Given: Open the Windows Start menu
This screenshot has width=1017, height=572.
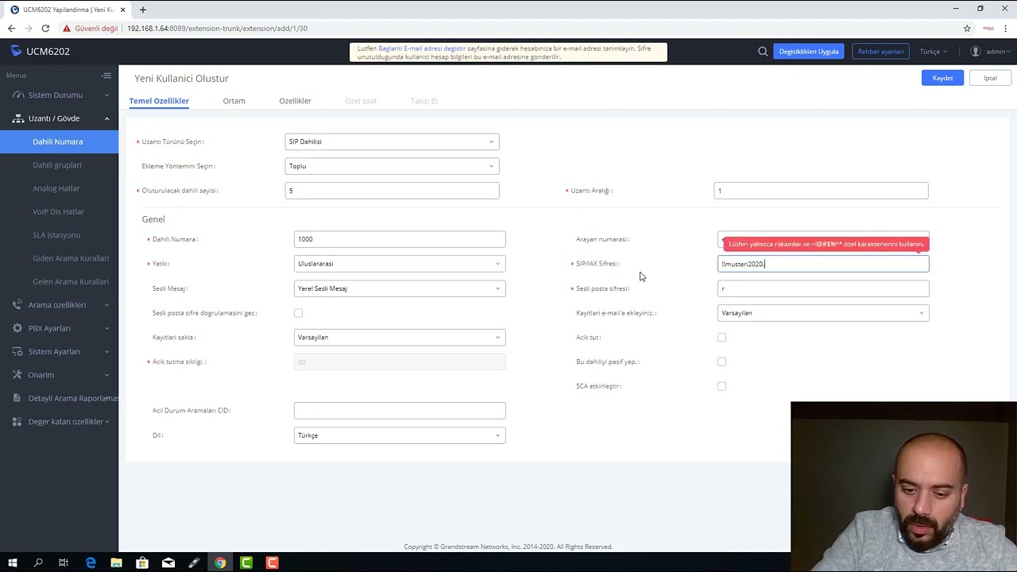Looking at the screenshot, I should (x=12, y=562).
